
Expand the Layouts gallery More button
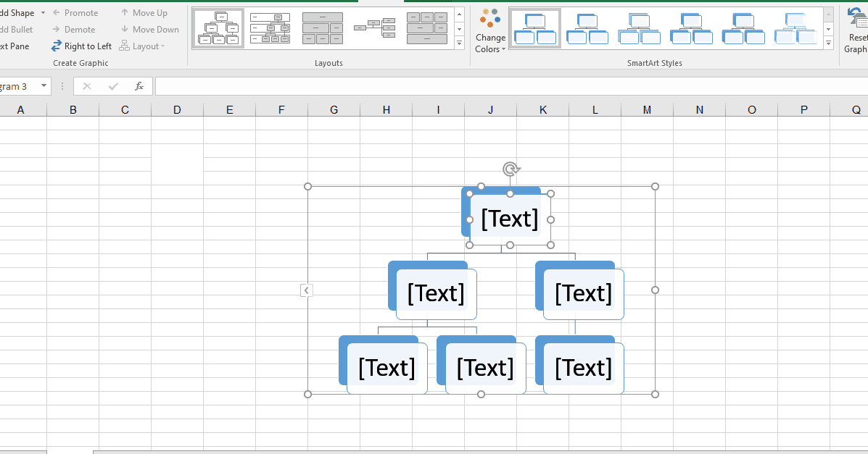click(x=459, y=43)
